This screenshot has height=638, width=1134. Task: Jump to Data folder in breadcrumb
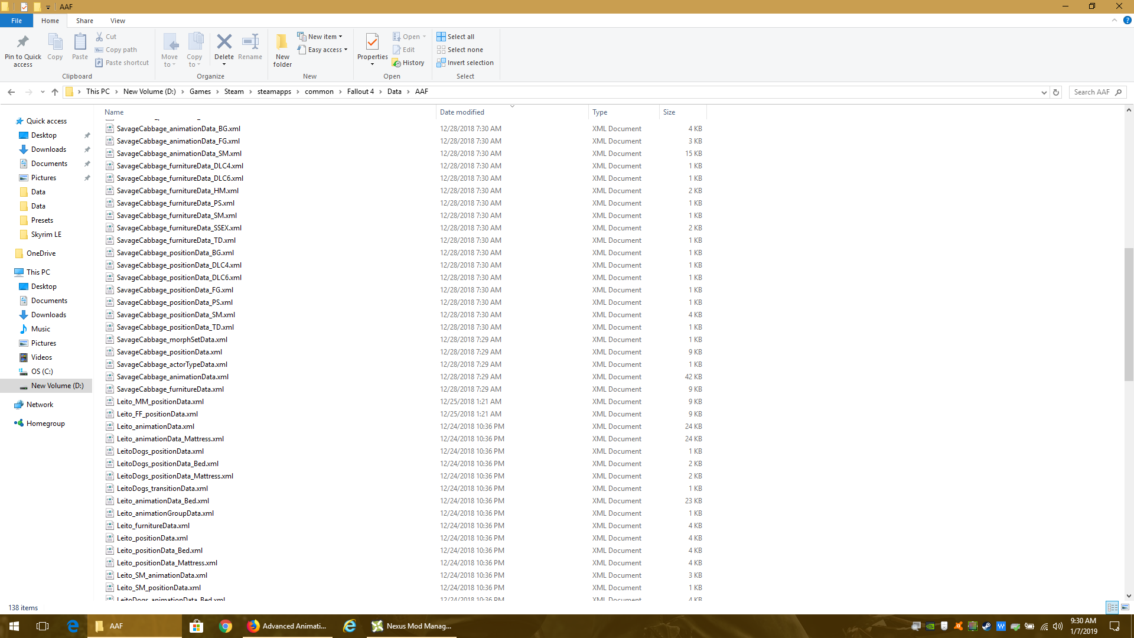click(394, 92)
